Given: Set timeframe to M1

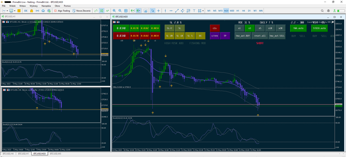Looking at the screenshot, I should 209,11.
